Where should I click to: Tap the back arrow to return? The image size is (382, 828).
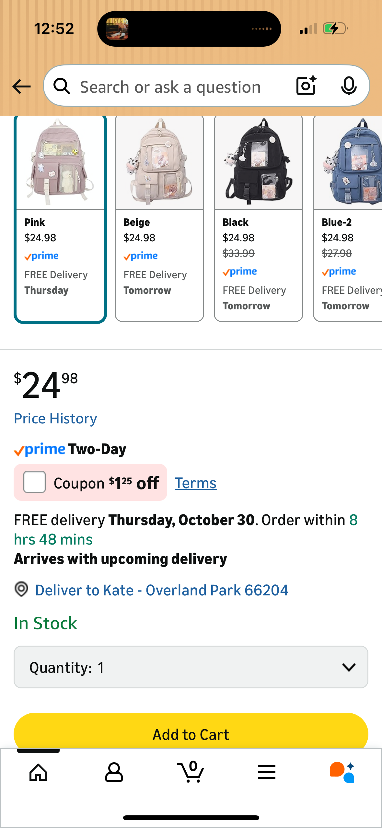click(x=21, y=86)
